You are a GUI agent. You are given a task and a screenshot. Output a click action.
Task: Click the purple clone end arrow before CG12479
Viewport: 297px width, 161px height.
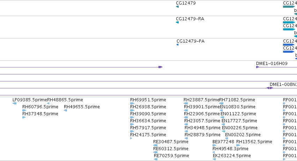click(x=161, y=67)
